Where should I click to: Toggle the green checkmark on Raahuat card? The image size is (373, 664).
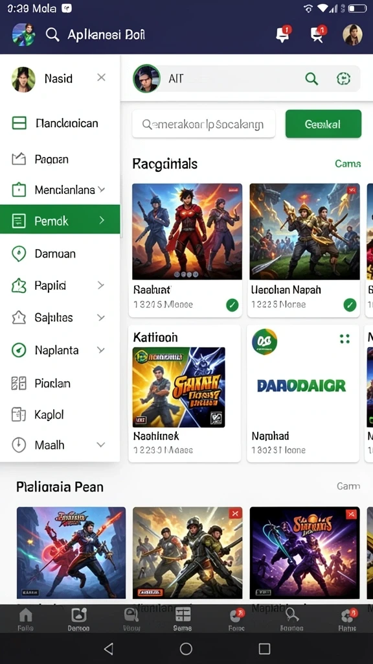click(232, 305)
